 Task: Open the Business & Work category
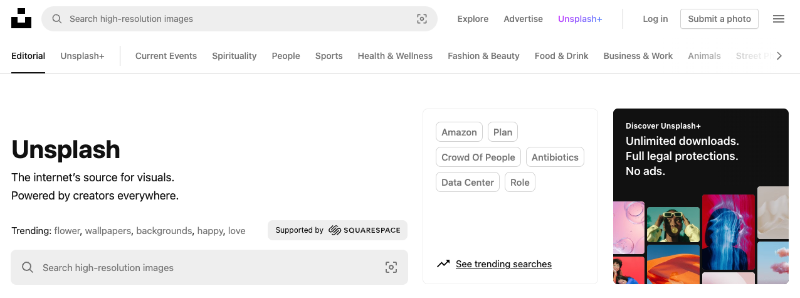pyautogui.click(x=638, y=56)
